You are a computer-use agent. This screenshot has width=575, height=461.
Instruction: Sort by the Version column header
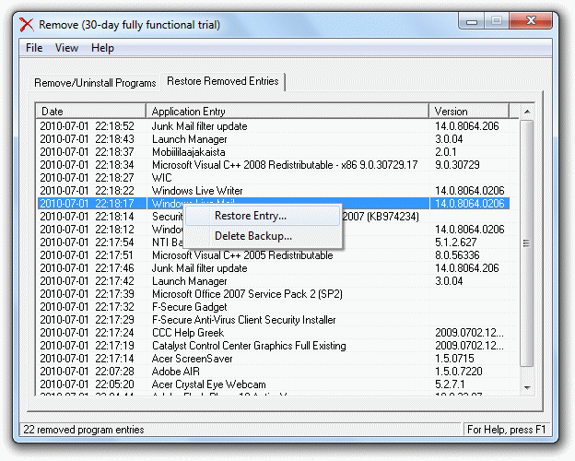pyautogui.click(x=469, y=112)
